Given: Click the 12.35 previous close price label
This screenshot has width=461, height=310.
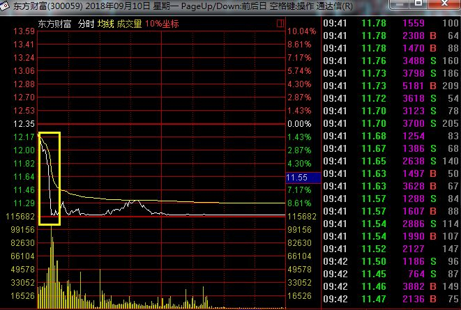Looking at the screenshot, I should (24, 124).
